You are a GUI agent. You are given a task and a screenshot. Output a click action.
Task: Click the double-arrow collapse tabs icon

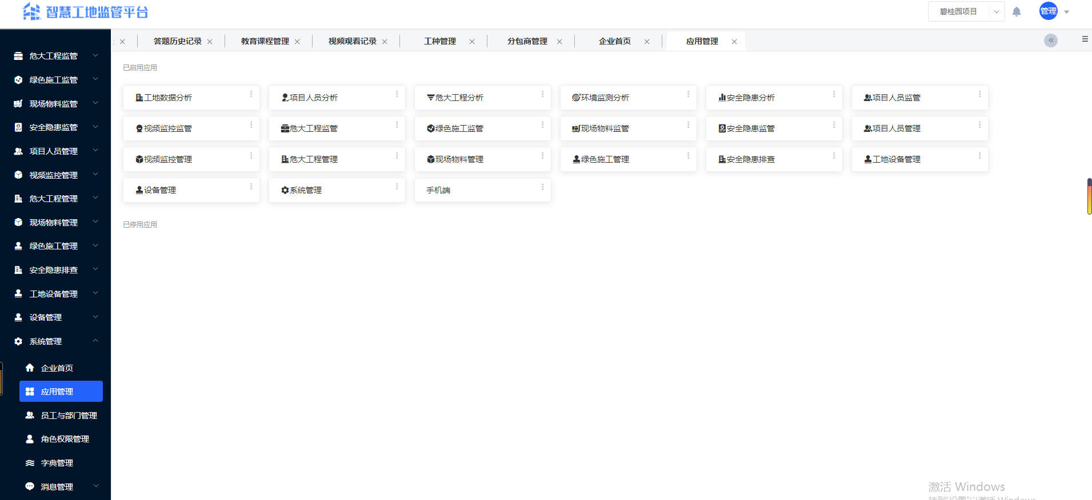pos(1050,41)
